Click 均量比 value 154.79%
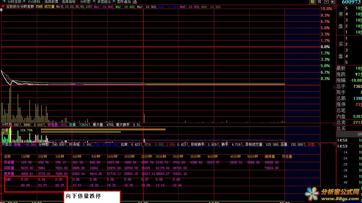The width and height of the screenshot is (362, 203). (x=26, y=130)
